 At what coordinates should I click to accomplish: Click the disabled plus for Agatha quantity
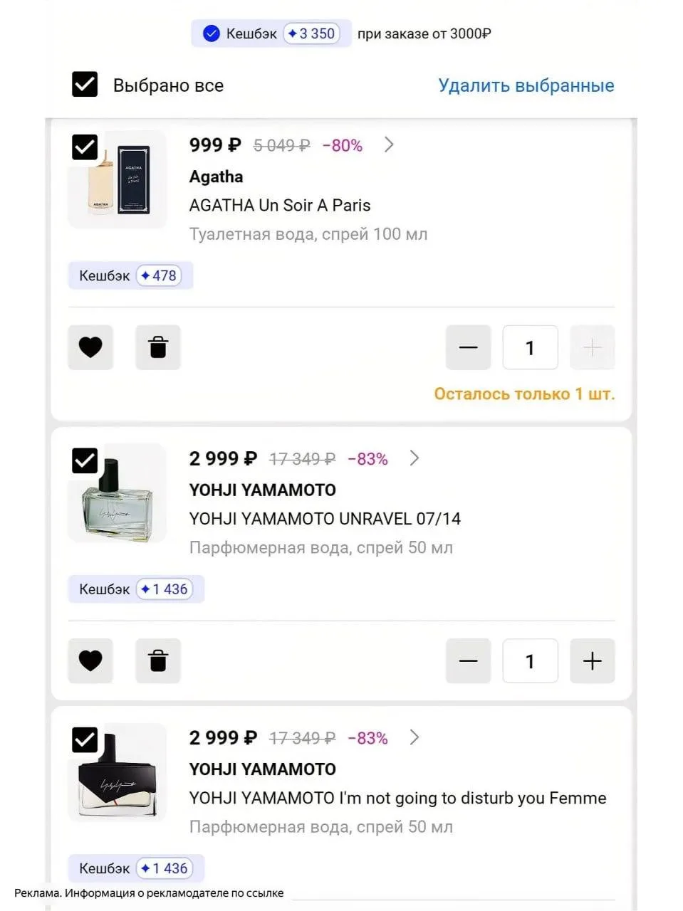(592, 347)
